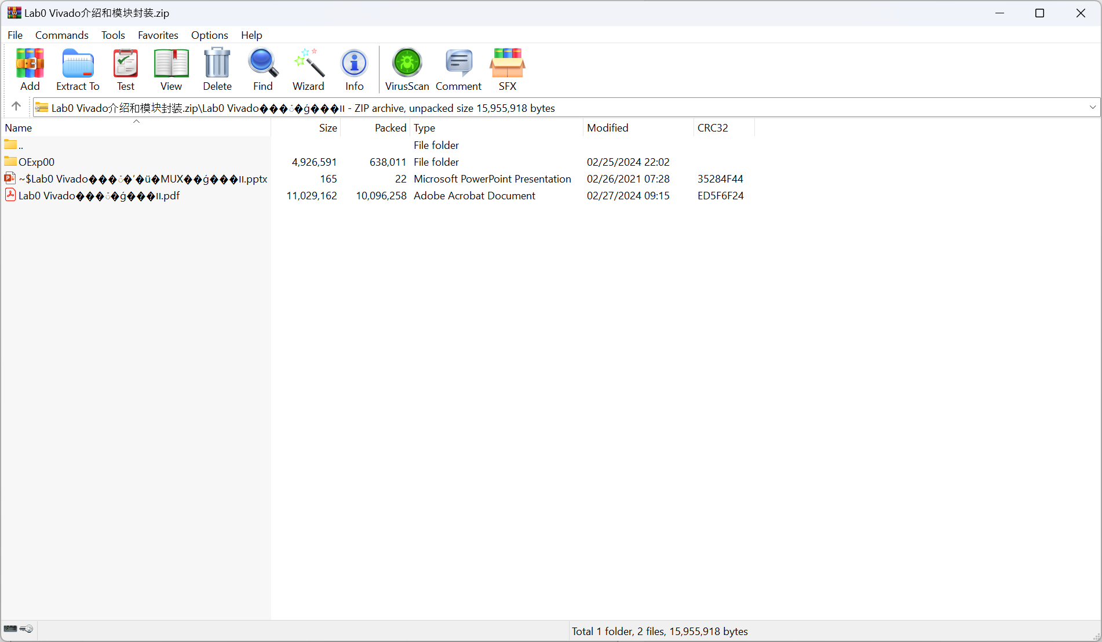Click modified date 02/25/2024 22:02
1102x642 pixels.
coord(628,162)
